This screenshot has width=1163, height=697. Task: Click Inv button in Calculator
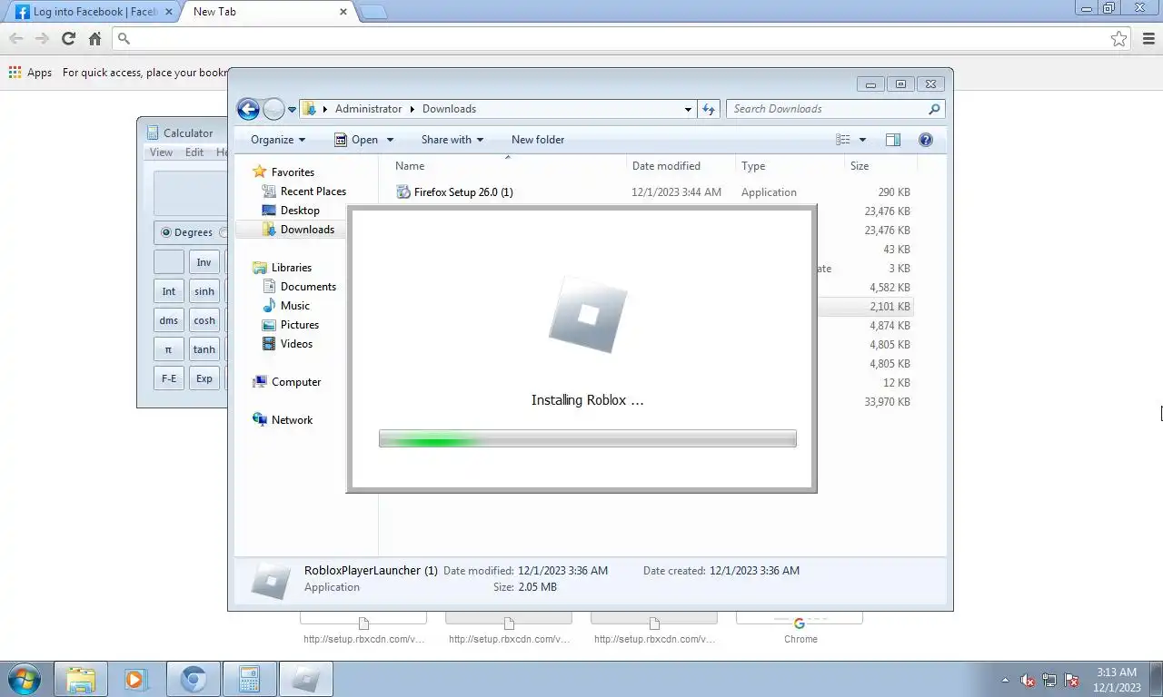coord(204,262)
